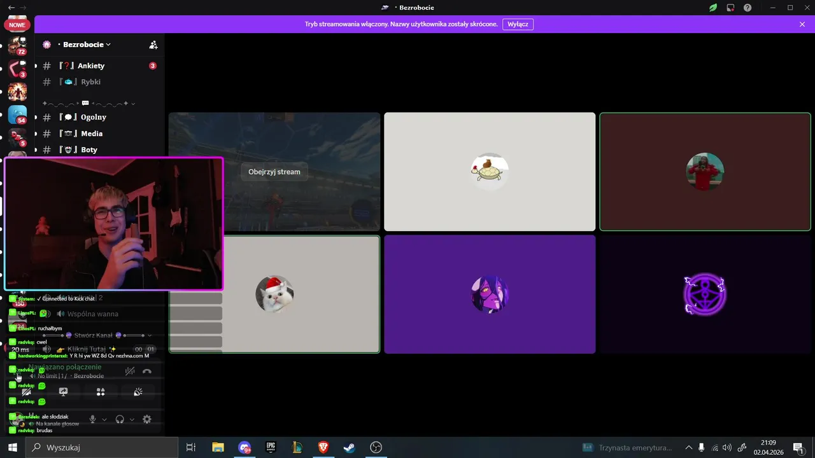Screen dimensions: 815x458
Task: Open OBS Studio from taskbar
Action: [376, 448]
